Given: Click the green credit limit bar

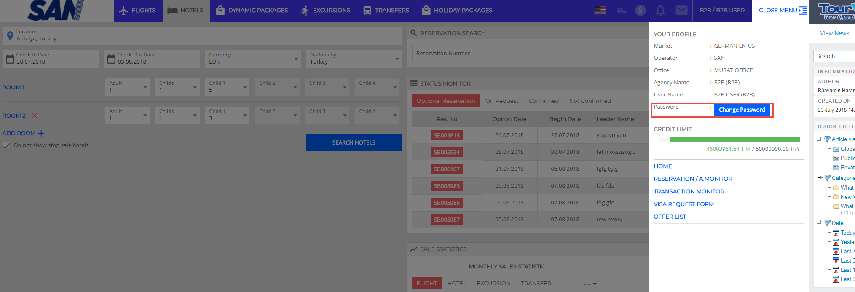Looking at the screenshot, I should 734,139.
